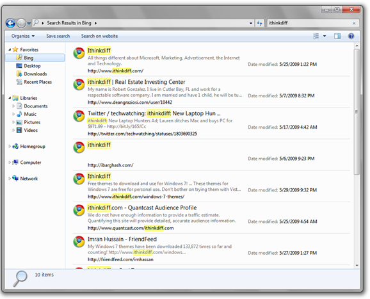
Task: Toggle the preview pane icon
Action: pos(337,36)
